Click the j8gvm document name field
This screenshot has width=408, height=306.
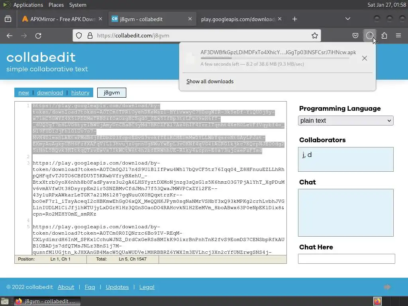pos(112,92)
